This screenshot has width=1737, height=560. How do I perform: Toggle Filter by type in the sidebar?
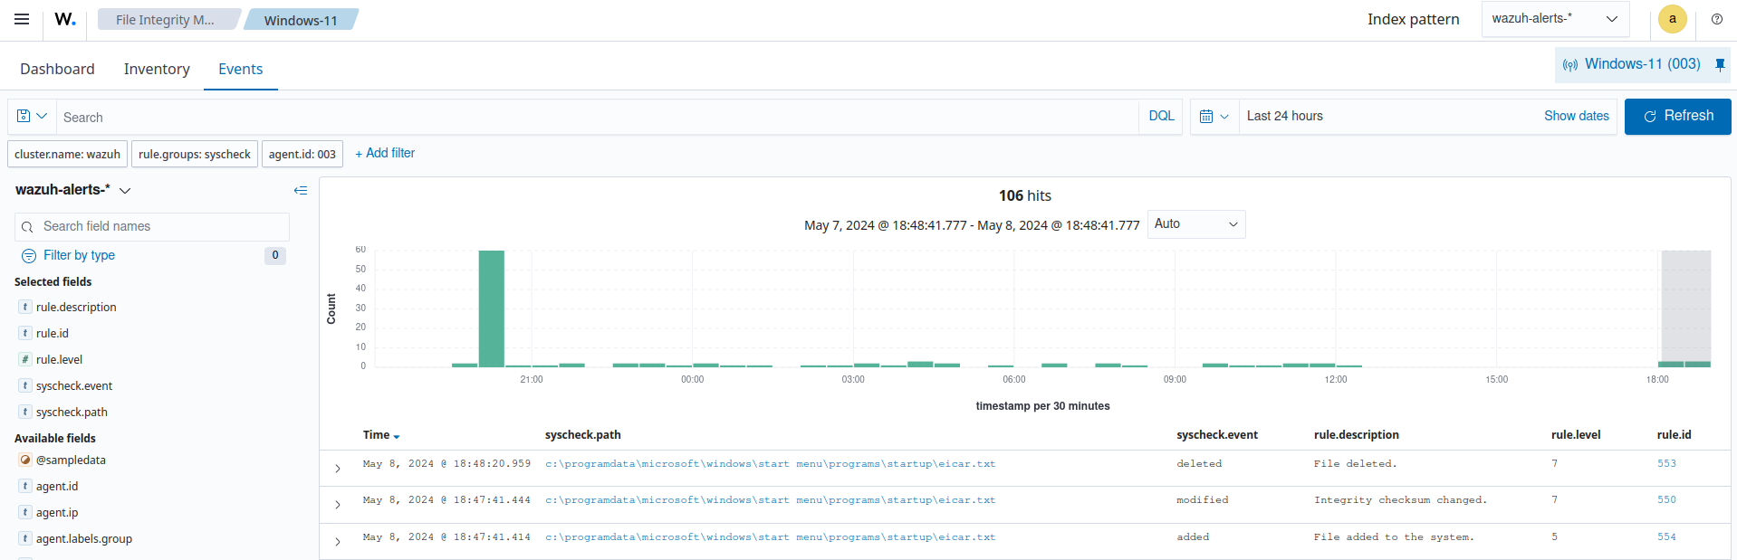coord(79,255)
